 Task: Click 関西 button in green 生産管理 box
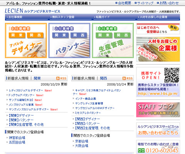pyautogui.click(x=122, y=35)
